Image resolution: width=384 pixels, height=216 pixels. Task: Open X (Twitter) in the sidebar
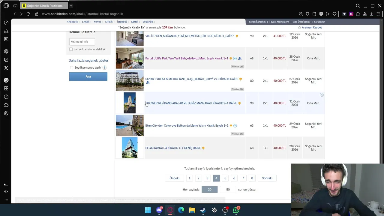coord(6,68)
